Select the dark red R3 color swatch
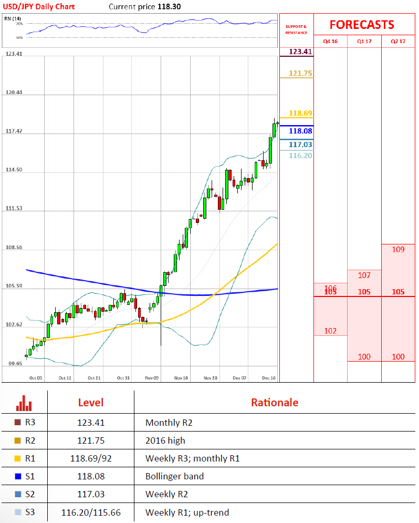 tap(18, 422)
